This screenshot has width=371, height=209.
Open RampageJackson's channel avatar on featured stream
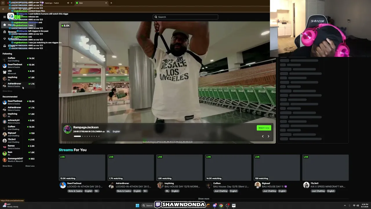tap(68, 129)
